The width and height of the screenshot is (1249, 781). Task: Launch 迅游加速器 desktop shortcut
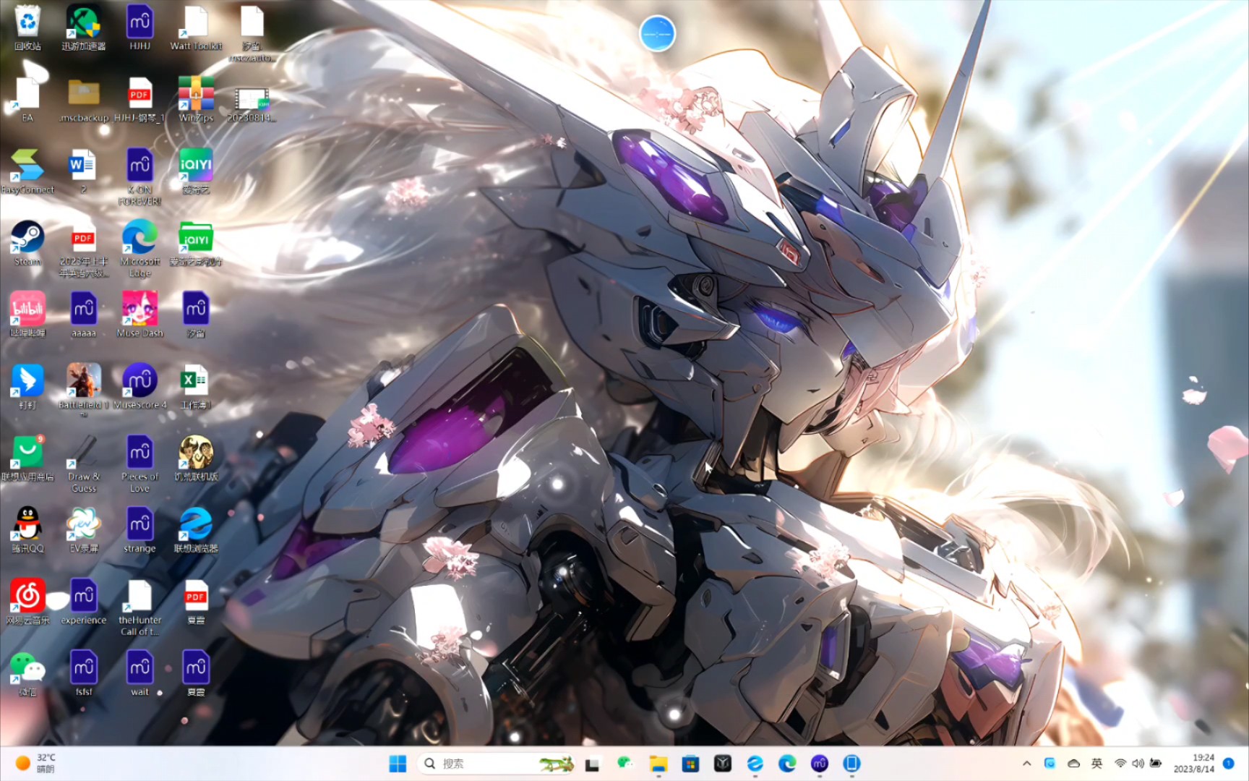(x=84, y=27)
